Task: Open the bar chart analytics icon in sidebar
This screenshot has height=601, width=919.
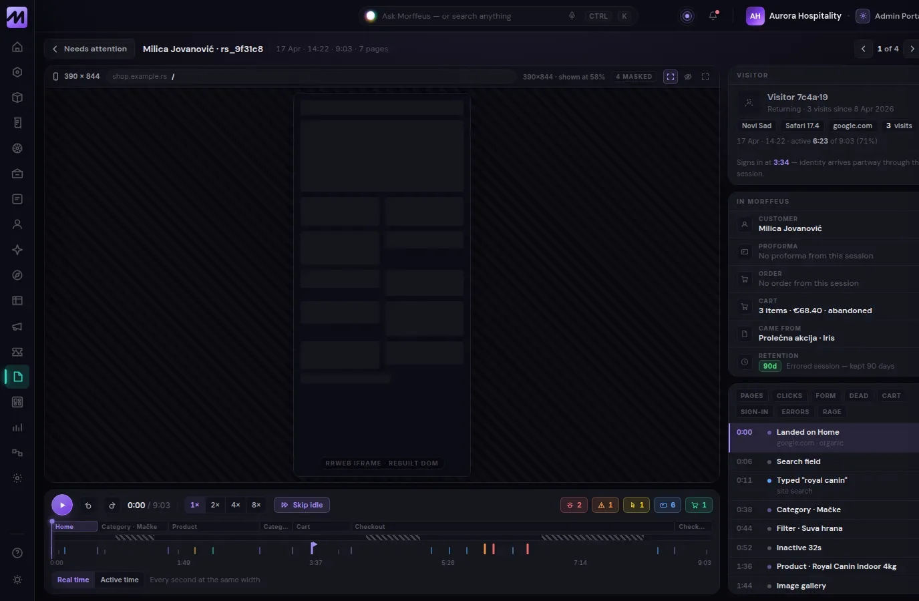Action: tap(17, 427)
